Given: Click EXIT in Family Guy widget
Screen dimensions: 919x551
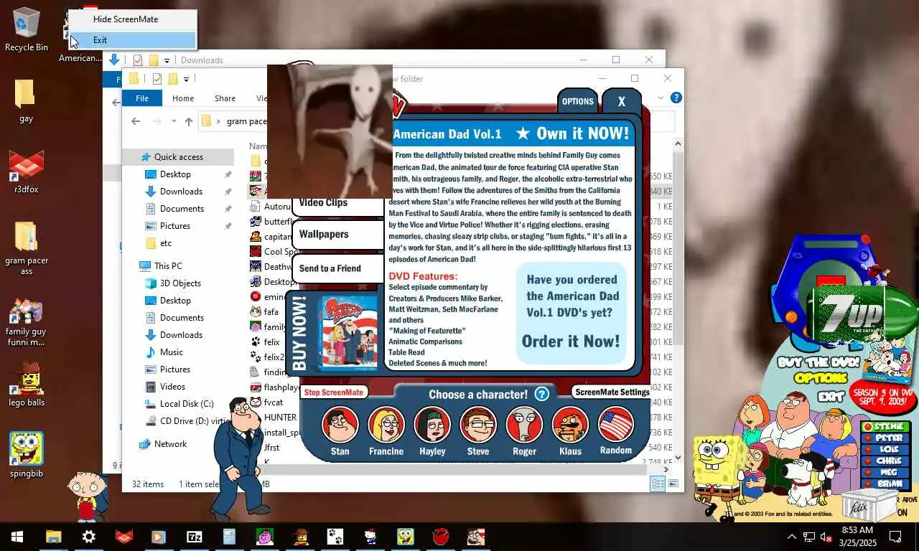Looking at the screenshot, I should pyautogui.click(x=830, y=396).
